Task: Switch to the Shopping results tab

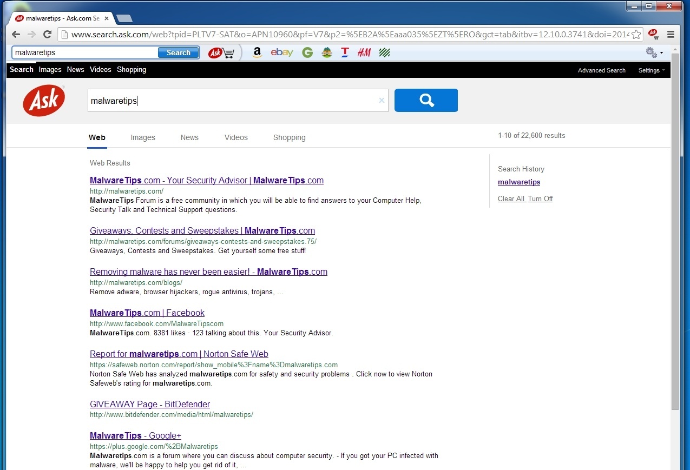Action: pyautogui.click(x=290, y=137)
